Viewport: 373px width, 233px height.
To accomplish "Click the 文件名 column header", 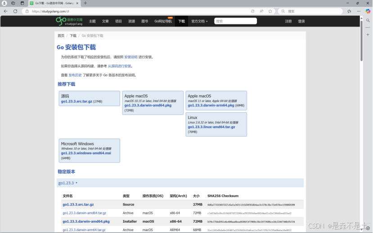I will coord(67,196).
